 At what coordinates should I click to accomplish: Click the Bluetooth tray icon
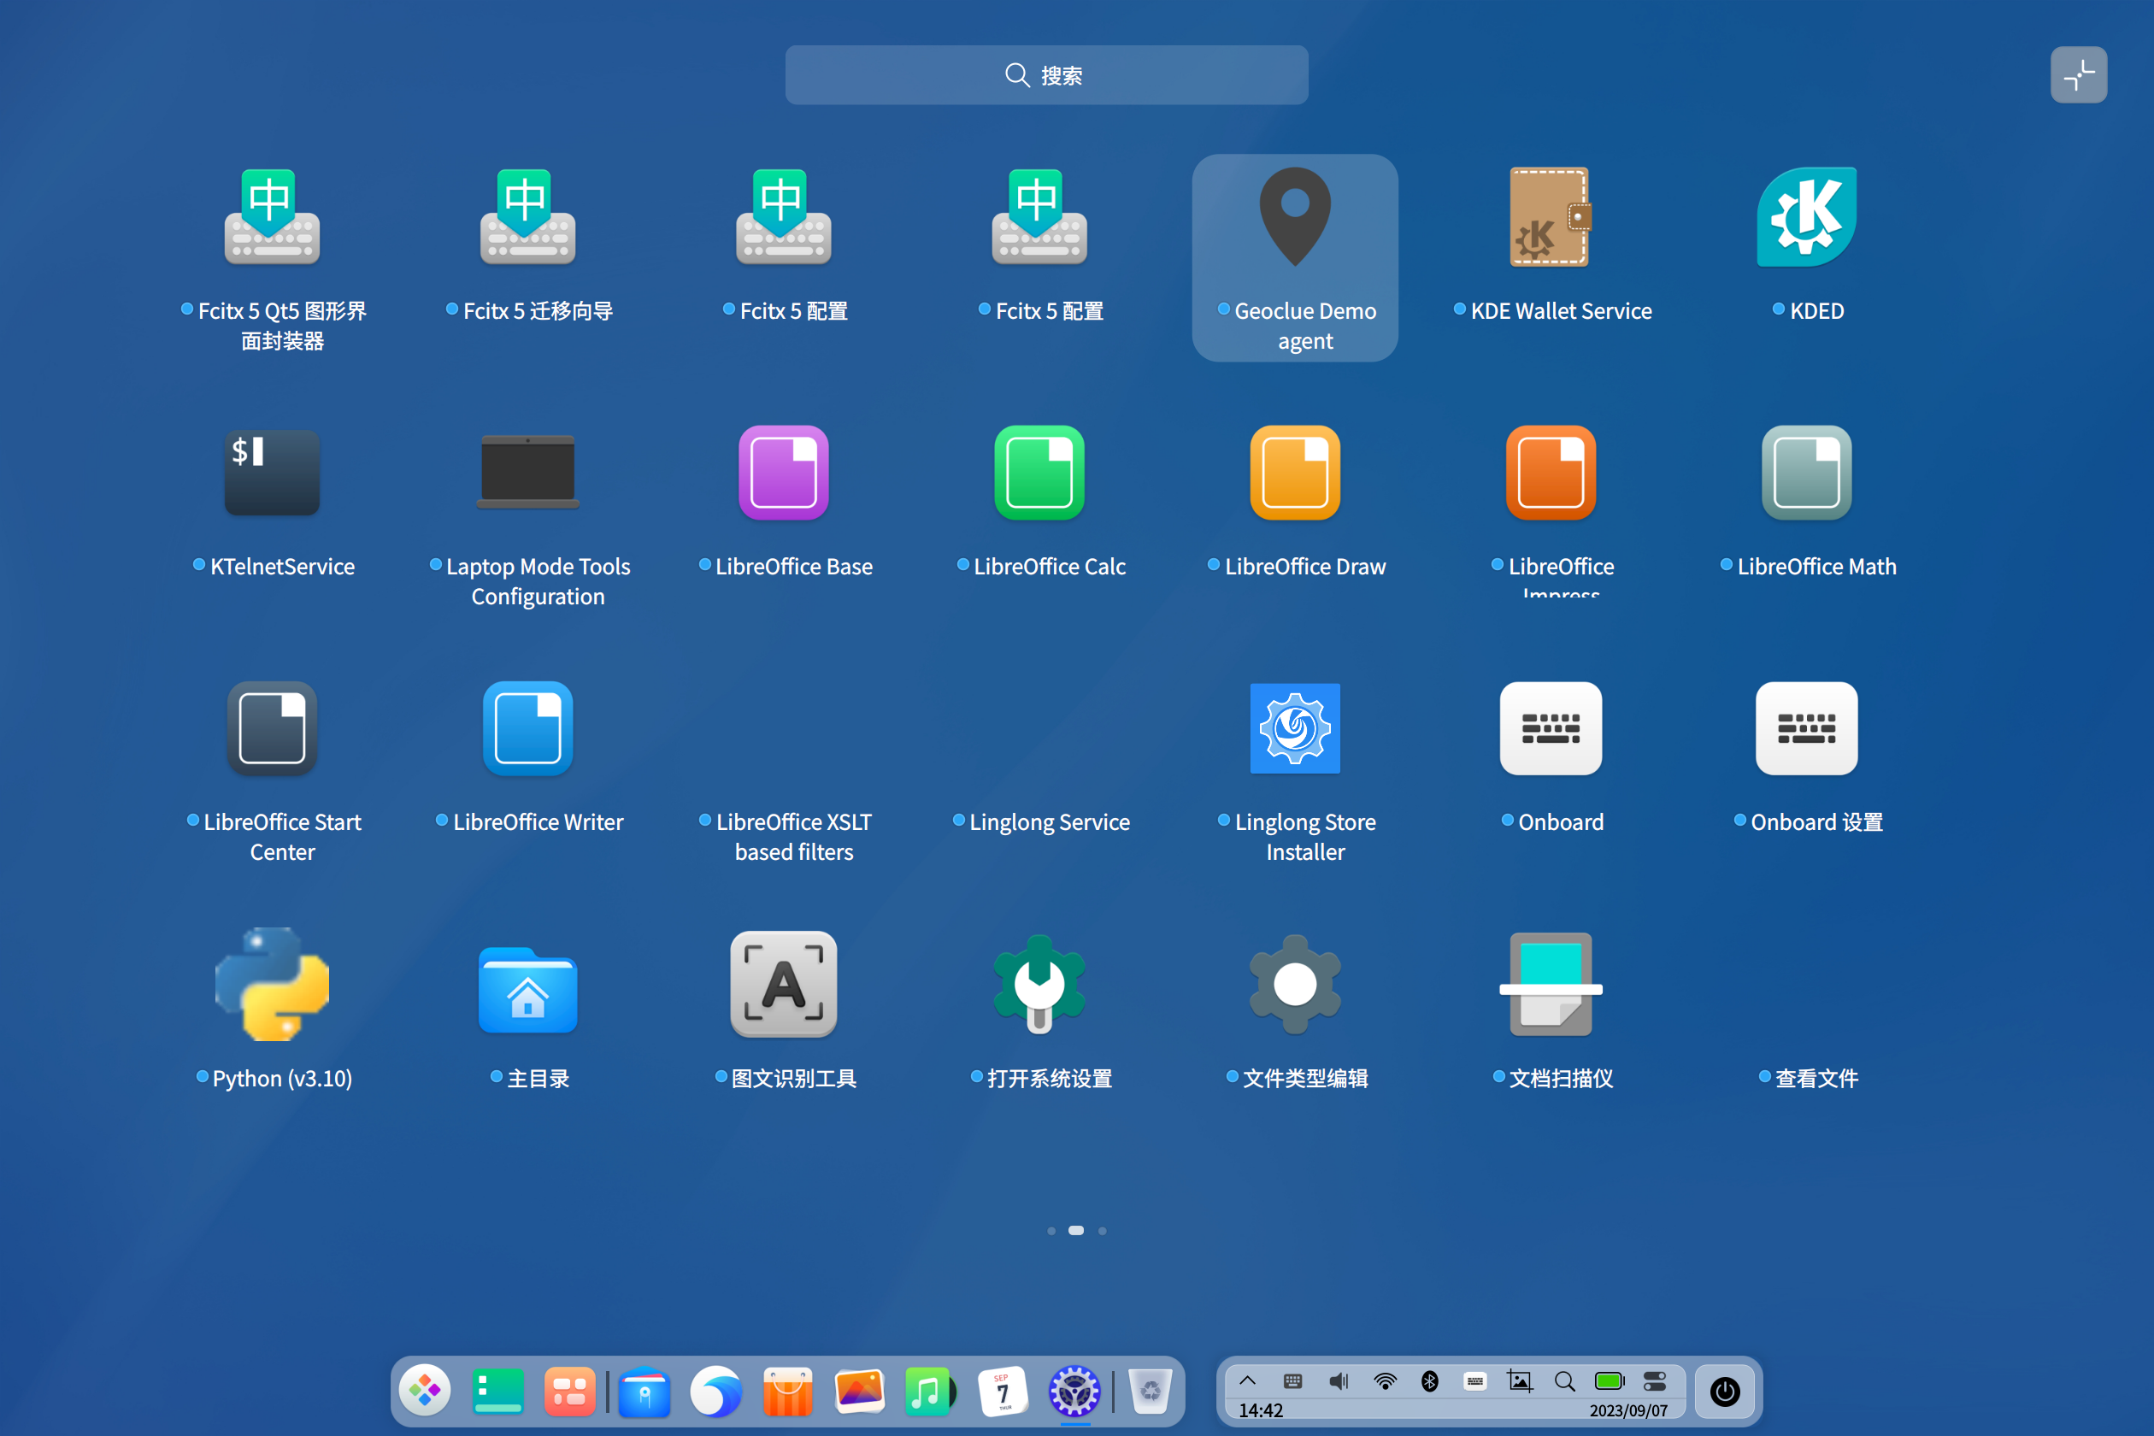[x=1429, y=1380]
